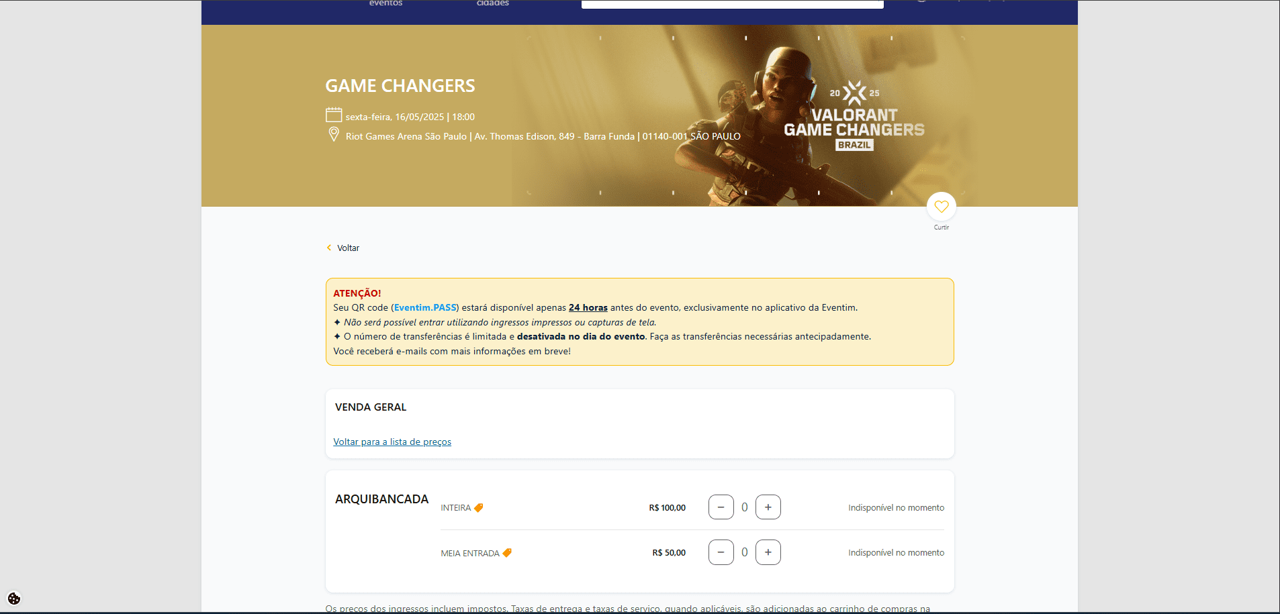Click the ARQUIBANCADA section label
The width and height of the screenshot is (1280, 614).
(381, 499)
